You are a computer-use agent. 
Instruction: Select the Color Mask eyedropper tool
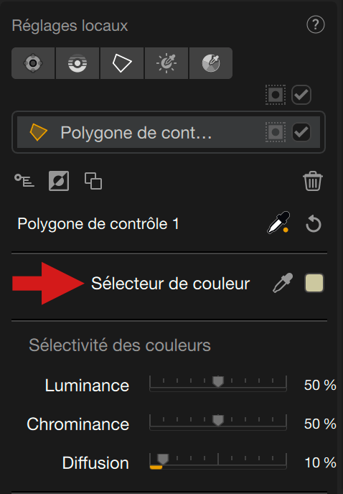coord(211,63)
